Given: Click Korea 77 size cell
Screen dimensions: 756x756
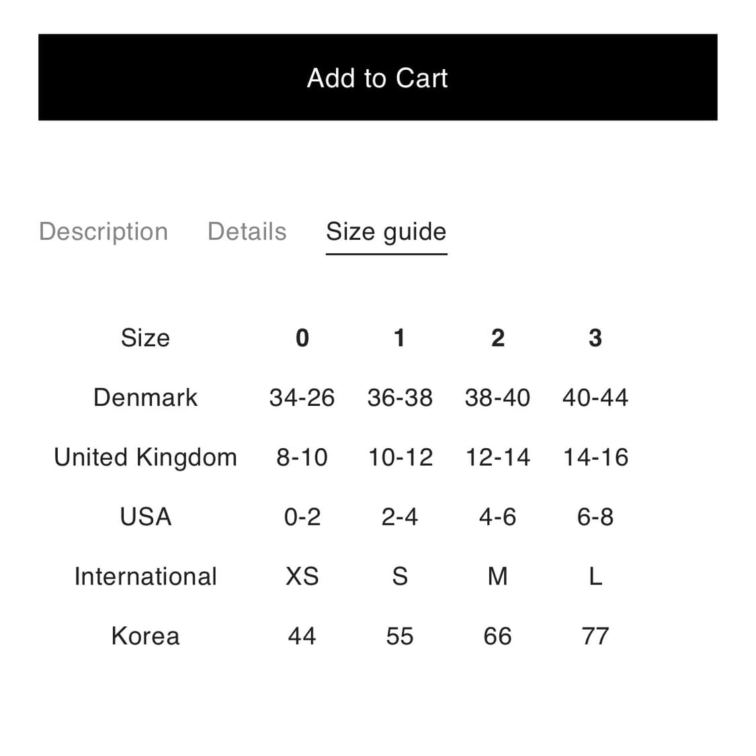Looking at the screenshot, I should tap(595, 636).
